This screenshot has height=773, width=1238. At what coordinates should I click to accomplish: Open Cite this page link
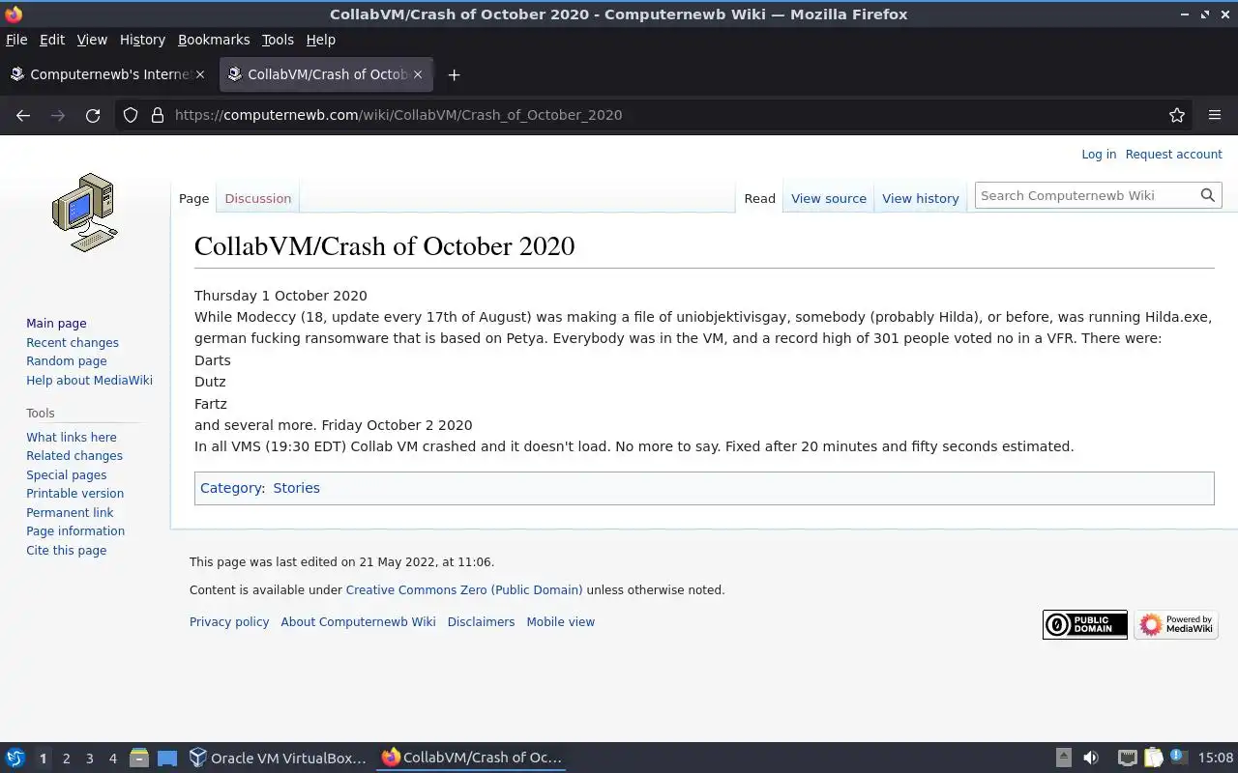click(x=67, y=551)
